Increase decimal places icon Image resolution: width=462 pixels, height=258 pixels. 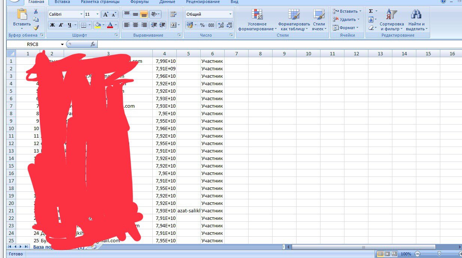point(221,25)
